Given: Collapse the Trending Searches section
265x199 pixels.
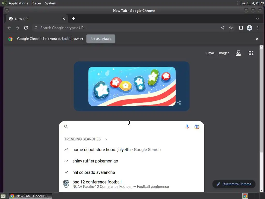Looking at the screenshot, I should coord(106,139).
